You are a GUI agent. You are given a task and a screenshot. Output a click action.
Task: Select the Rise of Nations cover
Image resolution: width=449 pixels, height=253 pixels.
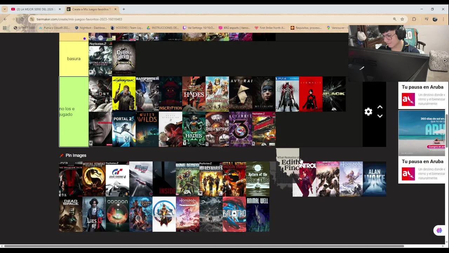point(217,129)
